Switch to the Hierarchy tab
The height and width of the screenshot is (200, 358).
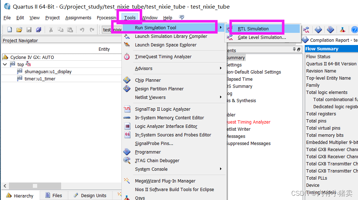(20, 195)
